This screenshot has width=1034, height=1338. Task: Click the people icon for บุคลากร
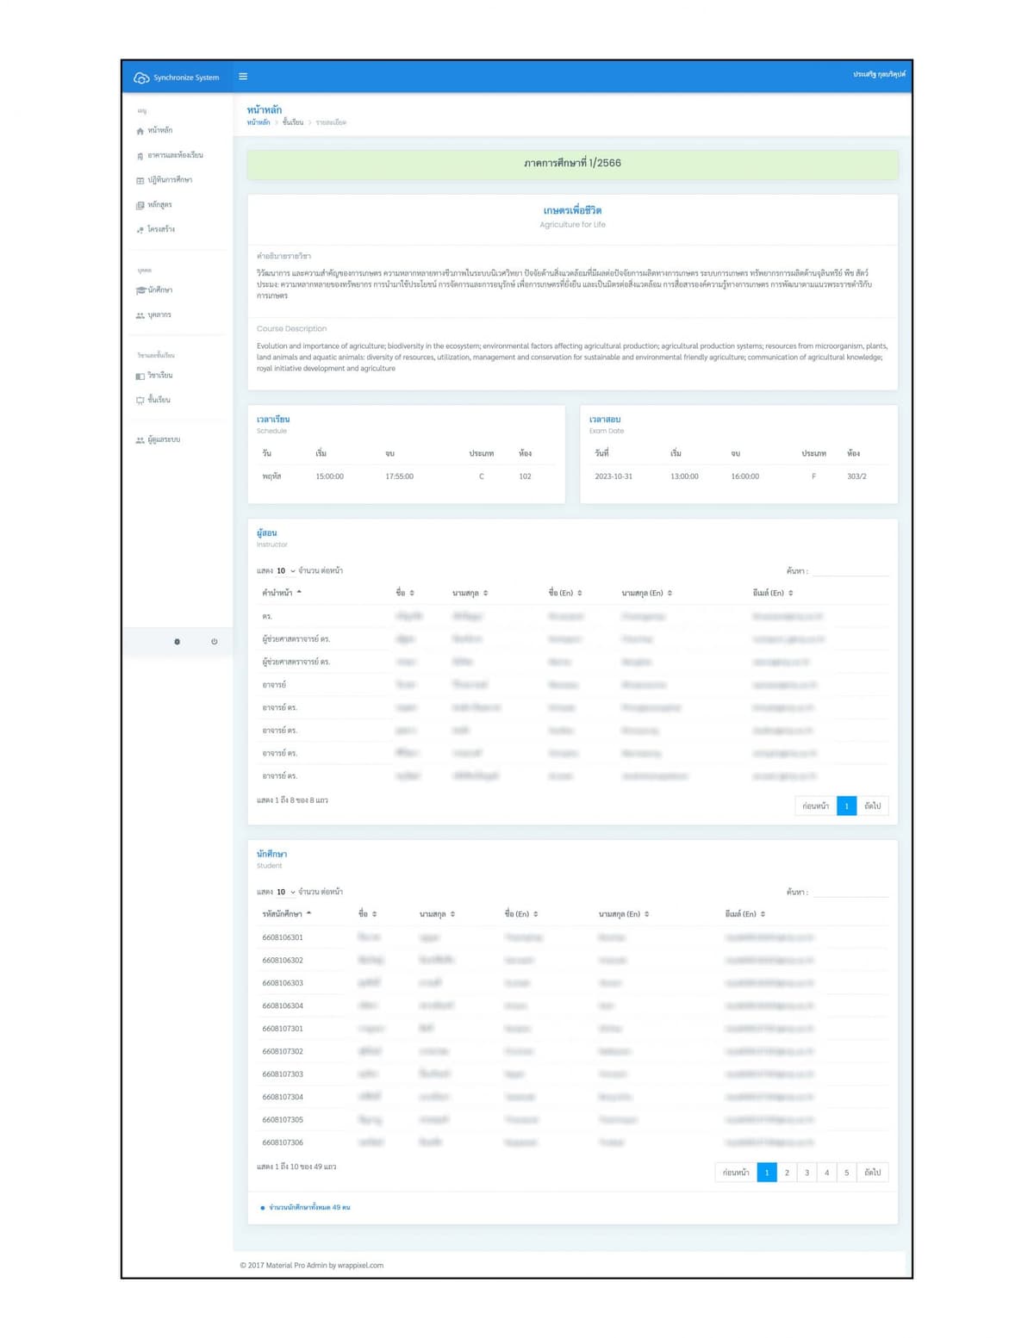pyautogui.click(x=140, y=315)
